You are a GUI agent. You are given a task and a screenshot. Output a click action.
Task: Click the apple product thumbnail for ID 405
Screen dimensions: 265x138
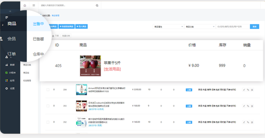(x=90, y=66)
